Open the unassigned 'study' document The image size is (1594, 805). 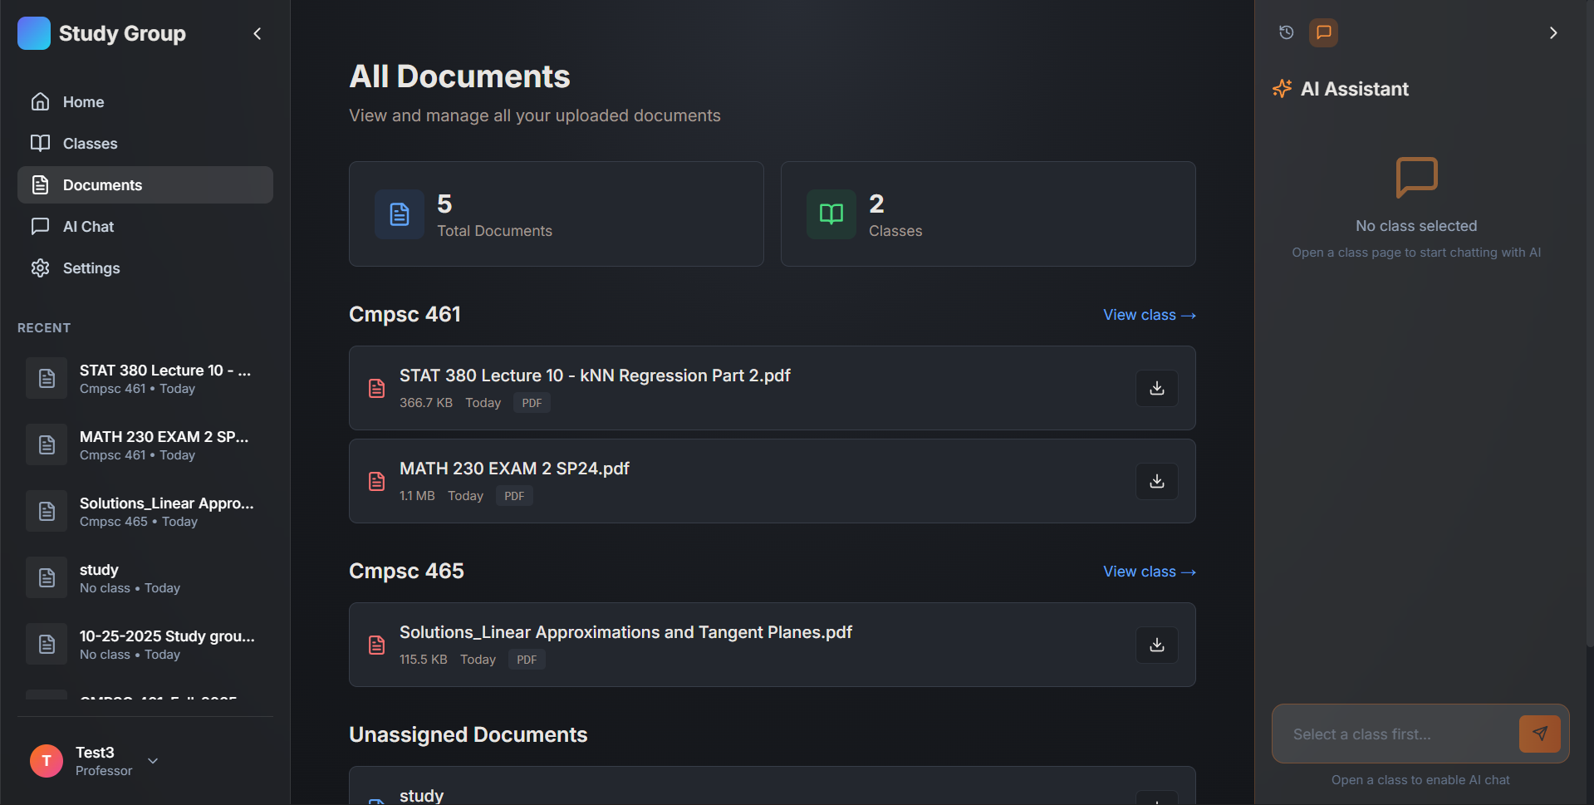[421, 796]
